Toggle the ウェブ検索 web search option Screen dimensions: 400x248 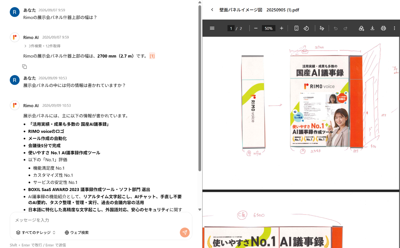click(77, 232)
